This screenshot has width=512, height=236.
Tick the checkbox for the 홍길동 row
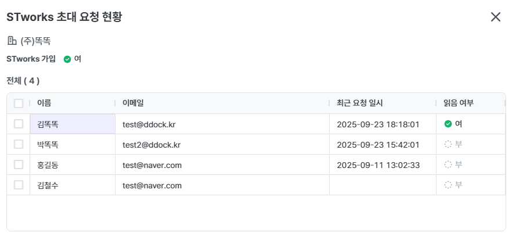point(19,165)
